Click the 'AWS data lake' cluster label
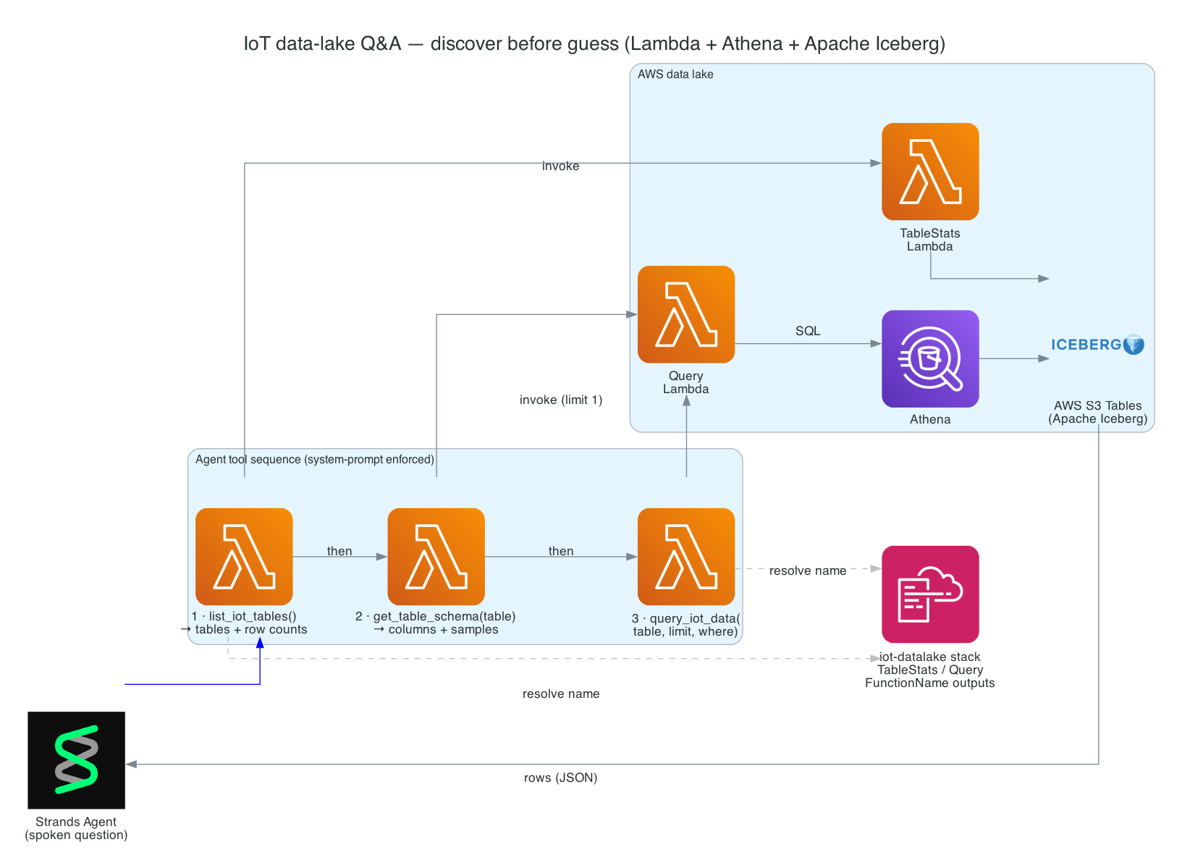This screenshot has width=1190, height=868. coord(675,74)
